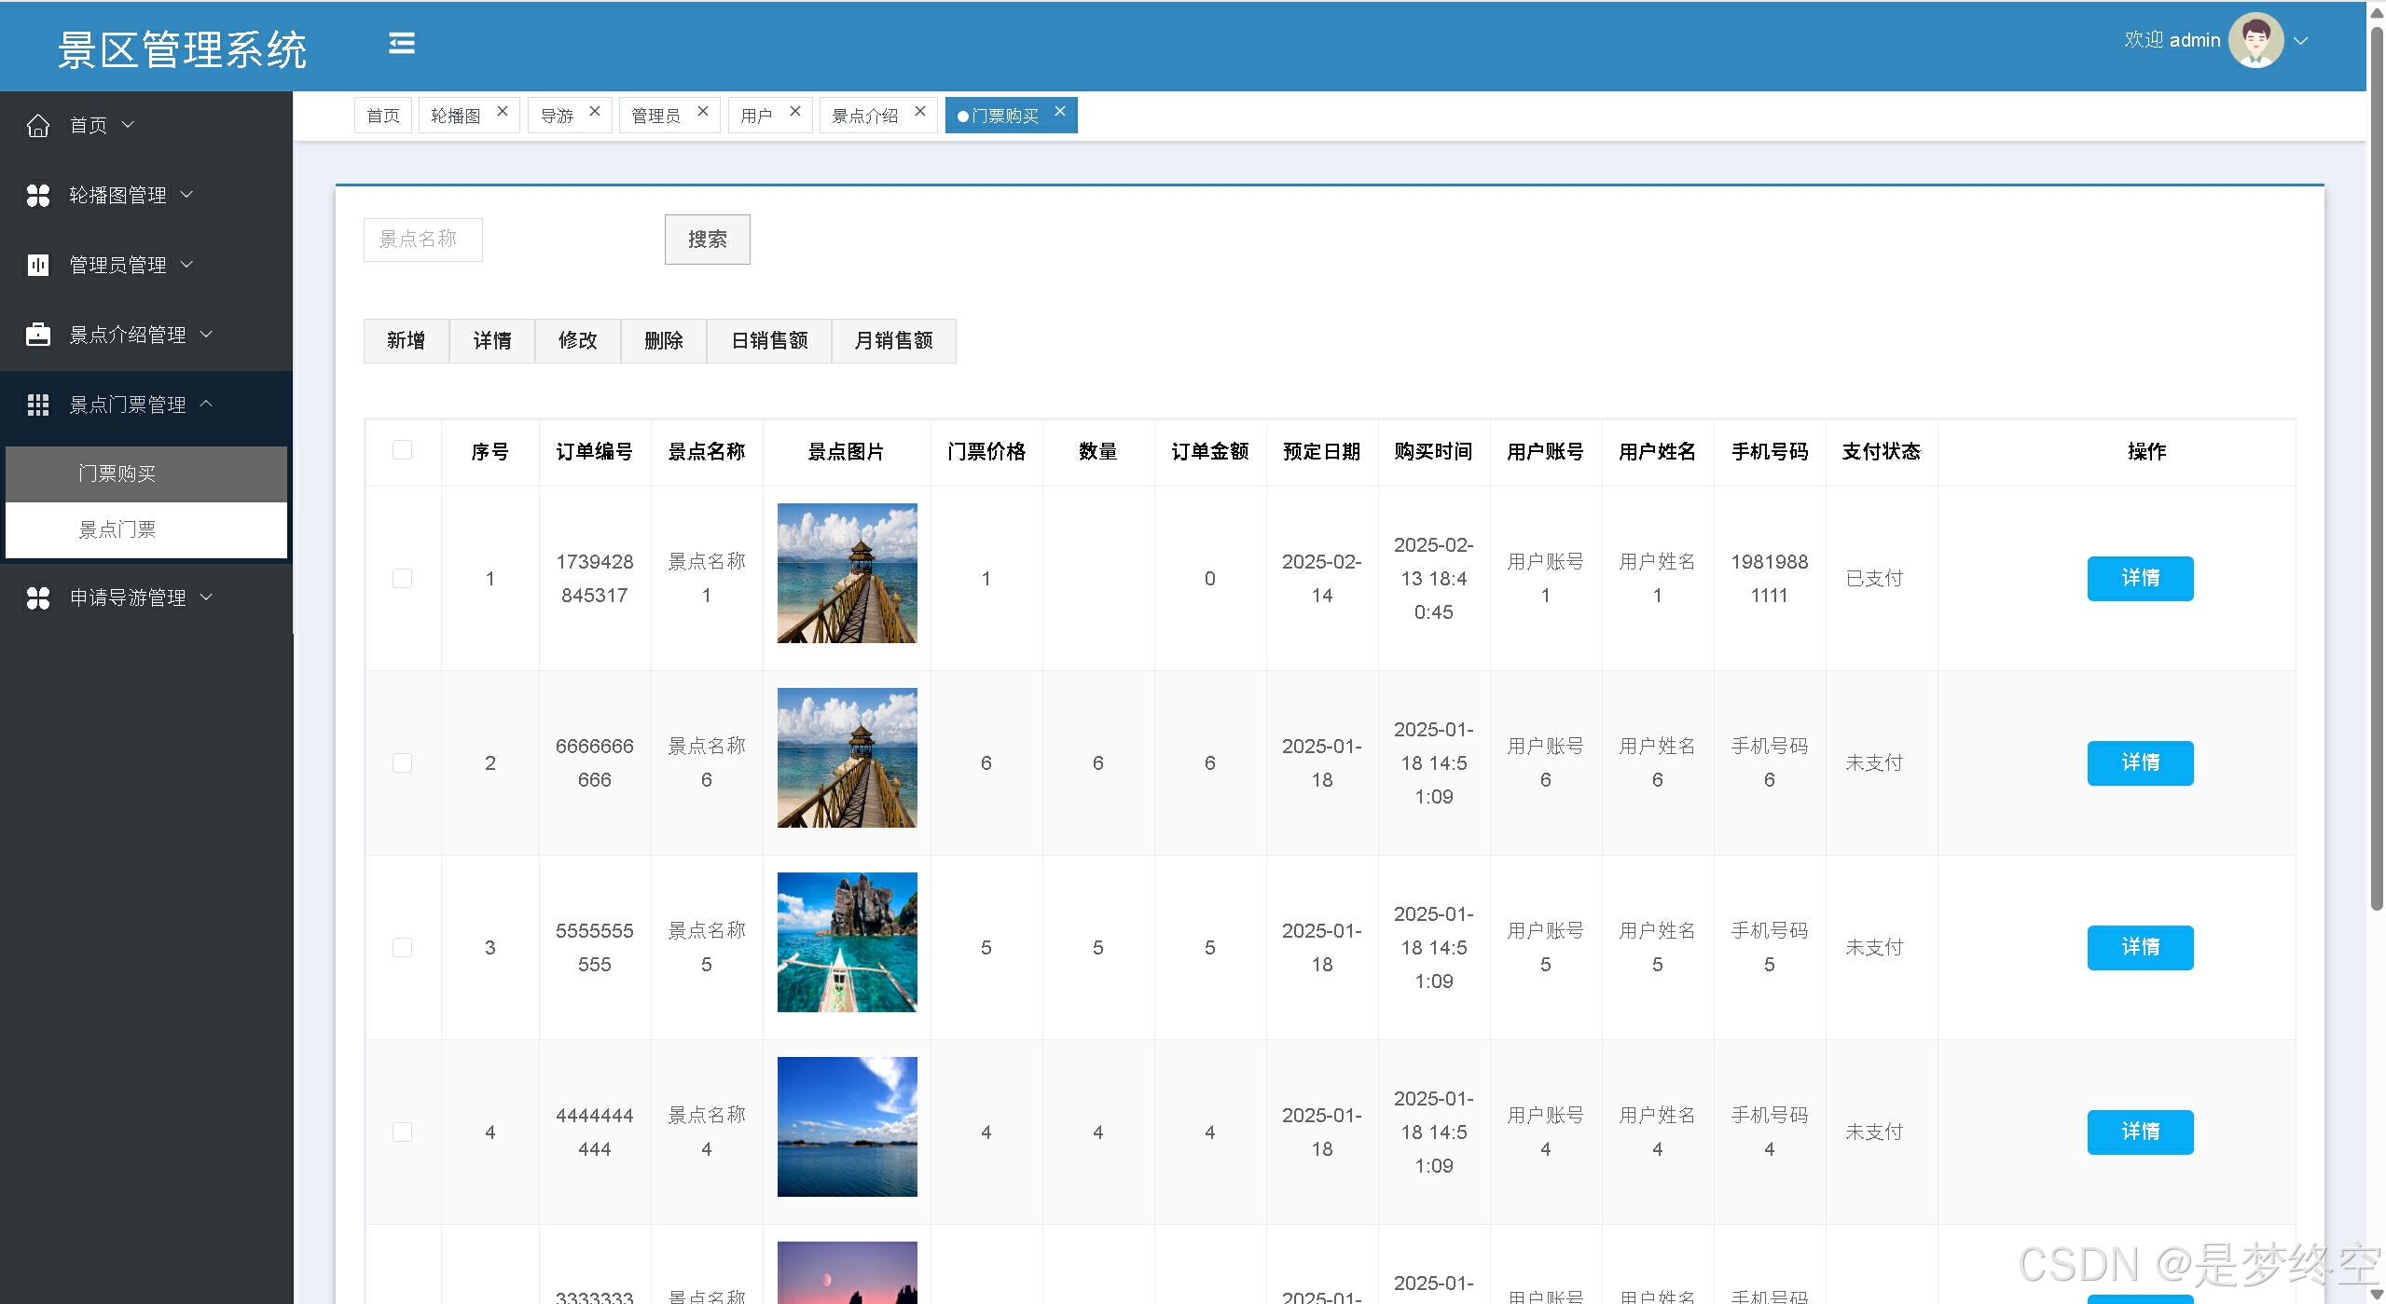The height and width of the screenshot is (1304, 2386).
Task: Collapse sidebar with the hamburger menu icon
Action: (401, 43)
